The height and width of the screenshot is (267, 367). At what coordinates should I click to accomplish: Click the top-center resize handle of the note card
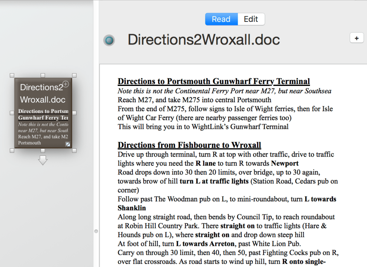click(x=43, y=75)
